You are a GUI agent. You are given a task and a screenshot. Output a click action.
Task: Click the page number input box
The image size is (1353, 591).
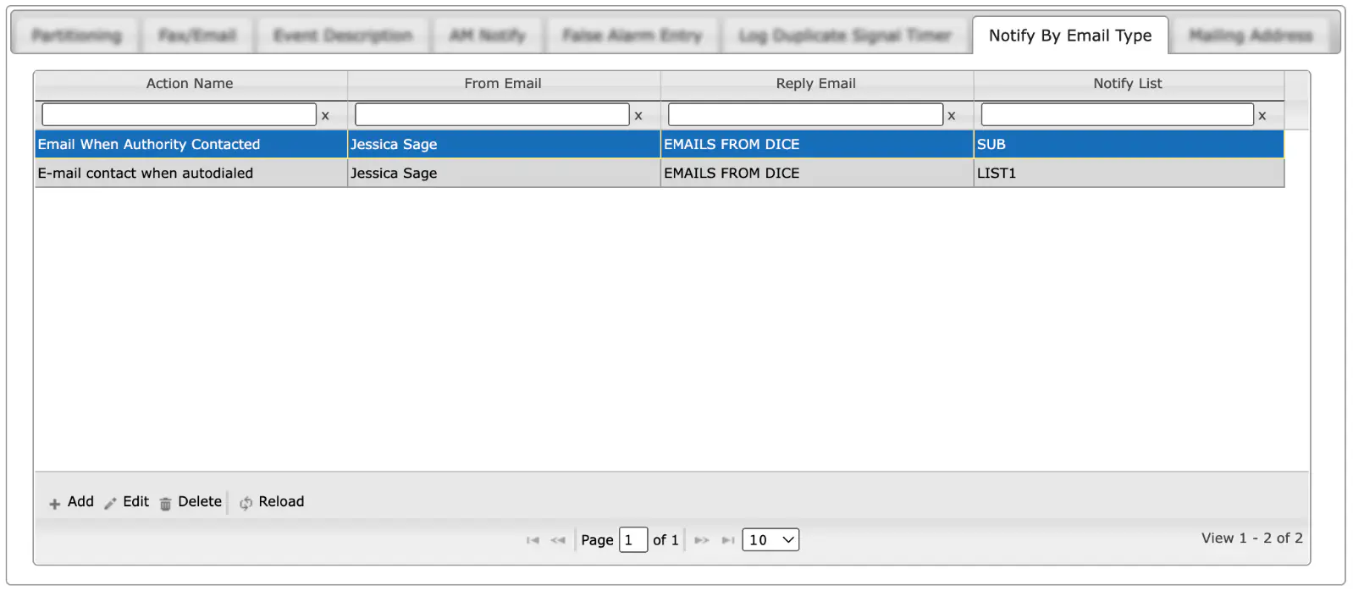(x=633, y=539)
